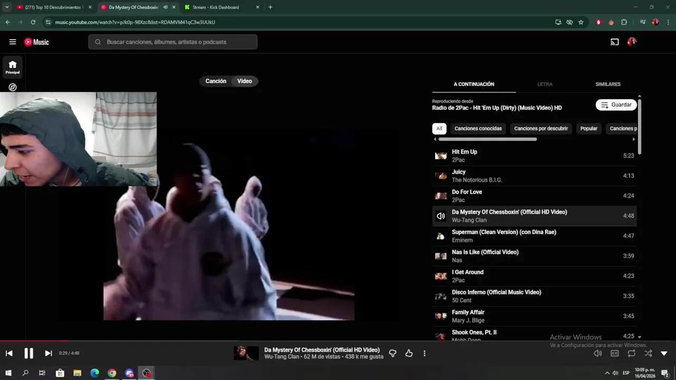Collapse the player page with the triangle
The height and width of the screenshot is (380, 676).
(x=664, y=354)
